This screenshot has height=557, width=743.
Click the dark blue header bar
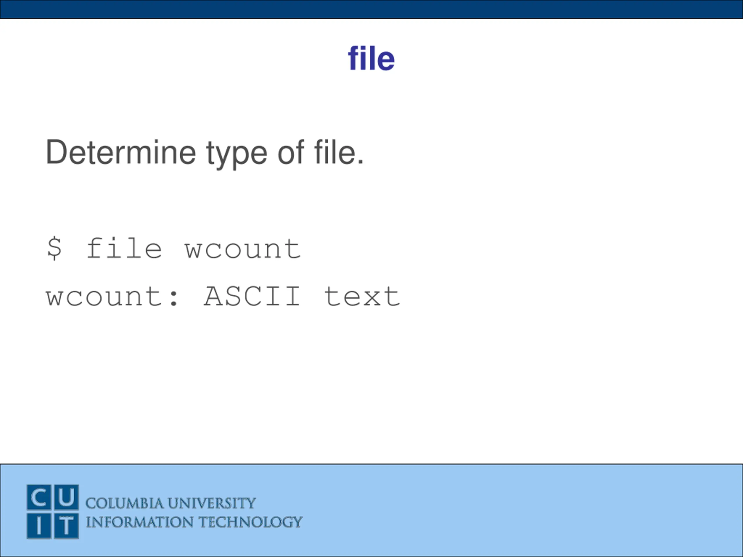(x=371, y=9)
